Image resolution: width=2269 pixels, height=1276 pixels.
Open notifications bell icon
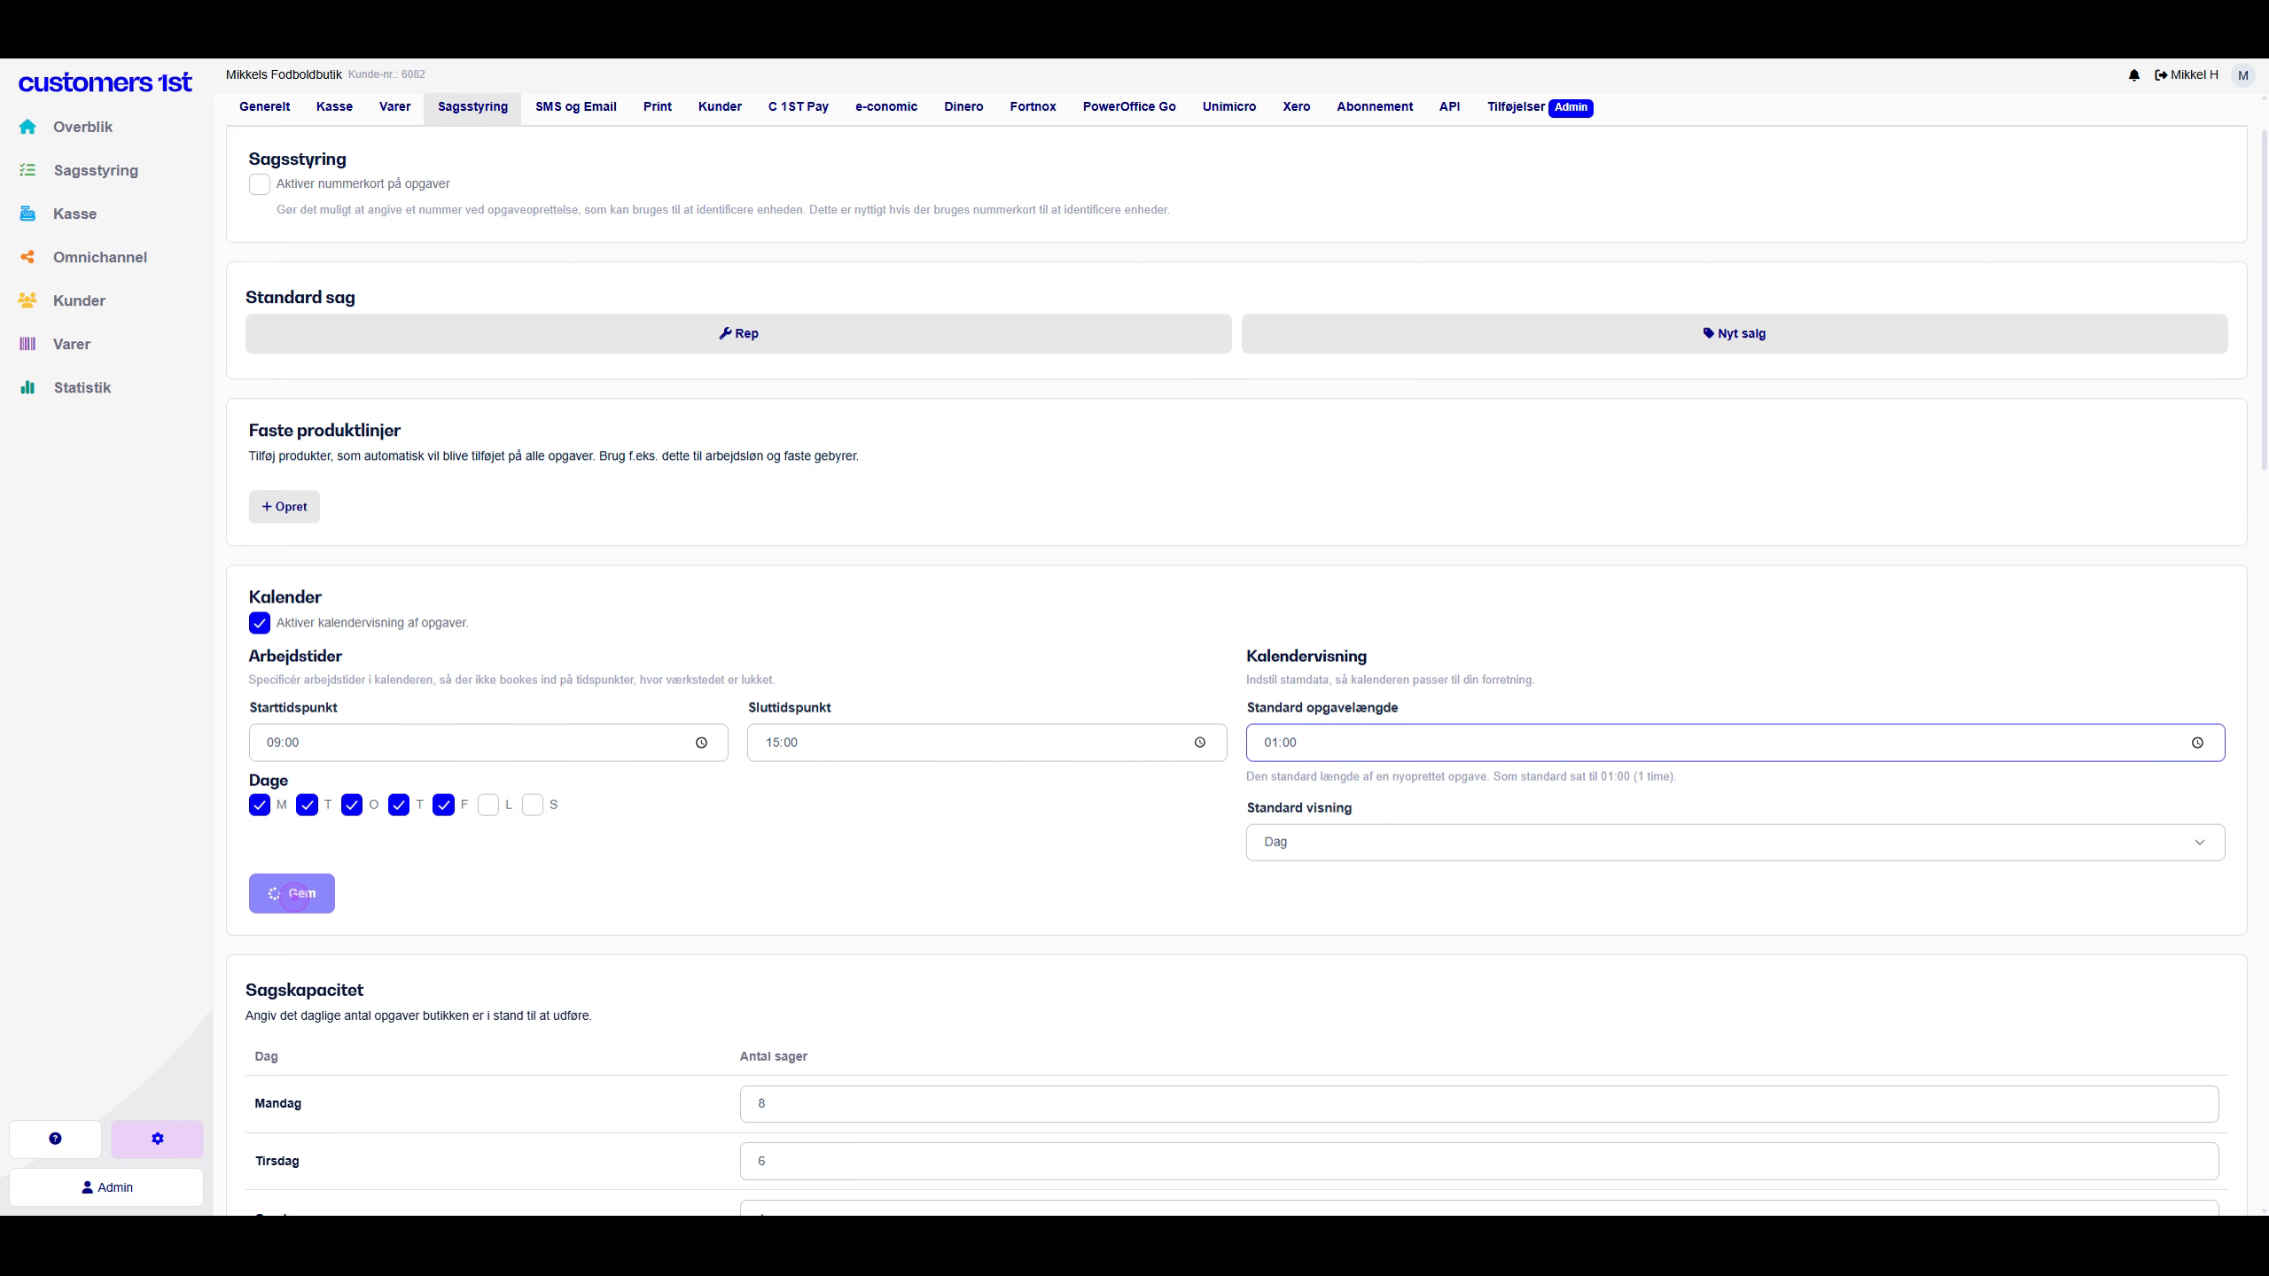[x=2134, y=75]
